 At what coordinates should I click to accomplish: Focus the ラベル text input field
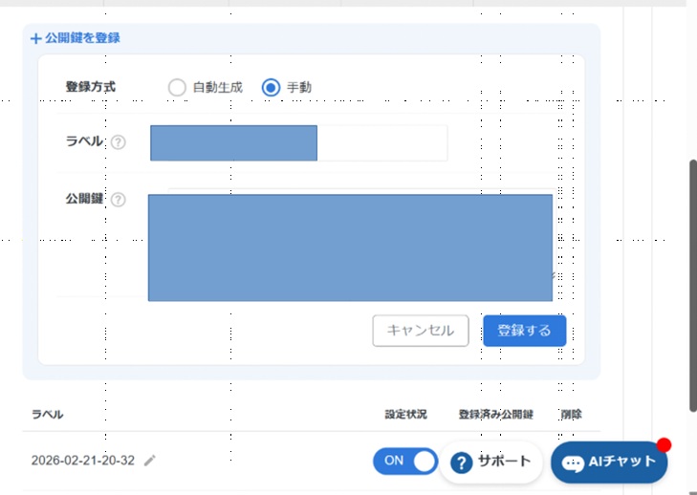click(298, 142)
